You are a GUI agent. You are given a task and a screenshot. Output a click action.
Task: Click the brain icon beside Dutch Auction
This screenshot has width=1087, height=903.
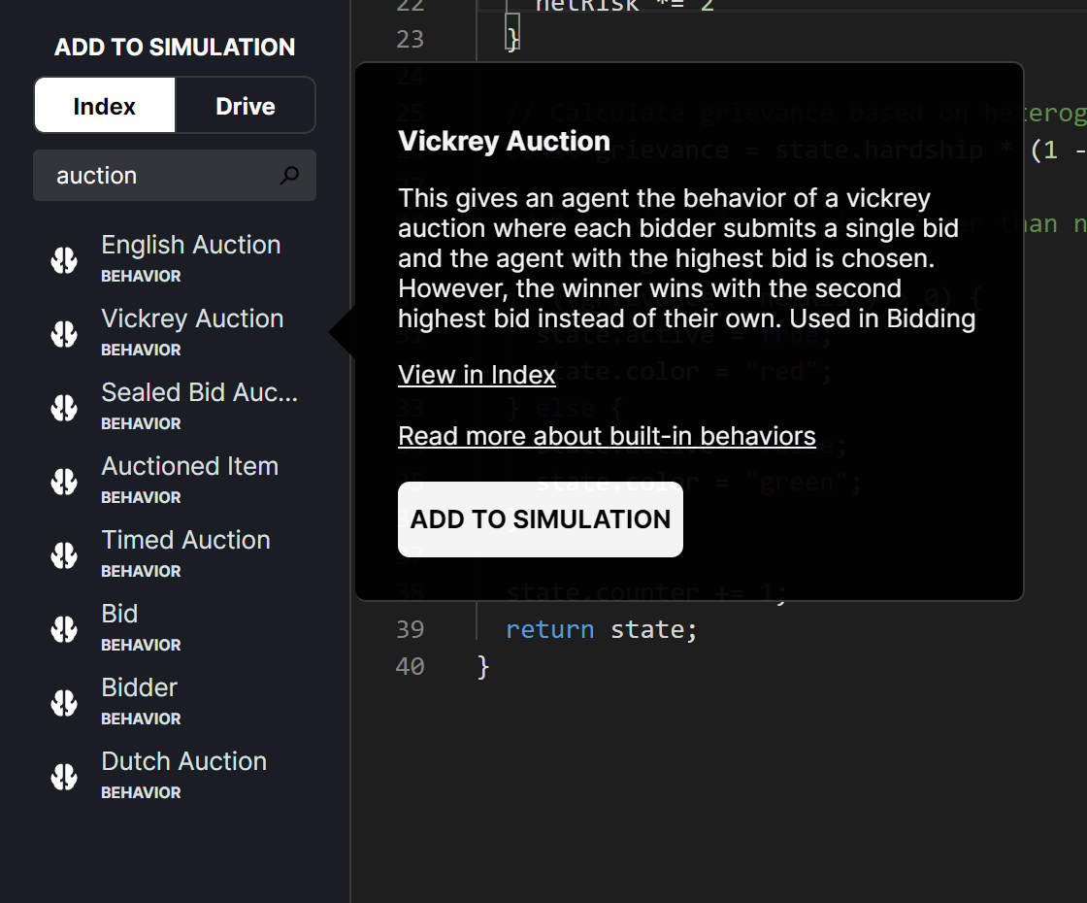click(64, 777)
